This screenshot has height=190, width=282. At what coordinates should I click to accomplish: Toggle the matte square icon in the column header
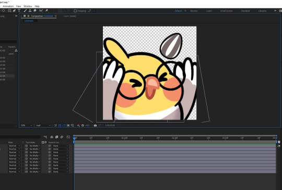pos(43,142)
